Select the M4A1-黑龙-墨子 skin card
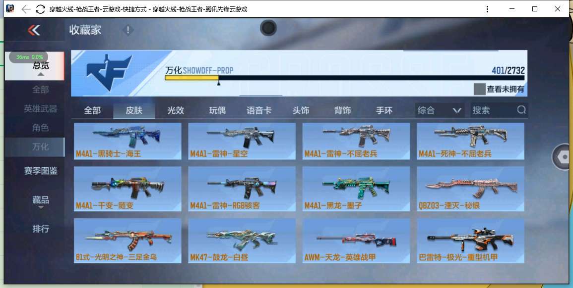This screenshot has width=573, height=288. (356, 189)
